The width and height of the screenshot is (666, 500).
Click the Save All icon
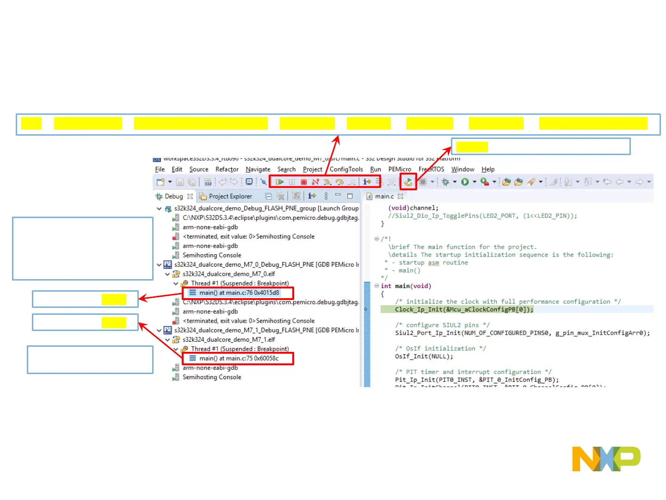pyautogui.click(x=192, y=182)
